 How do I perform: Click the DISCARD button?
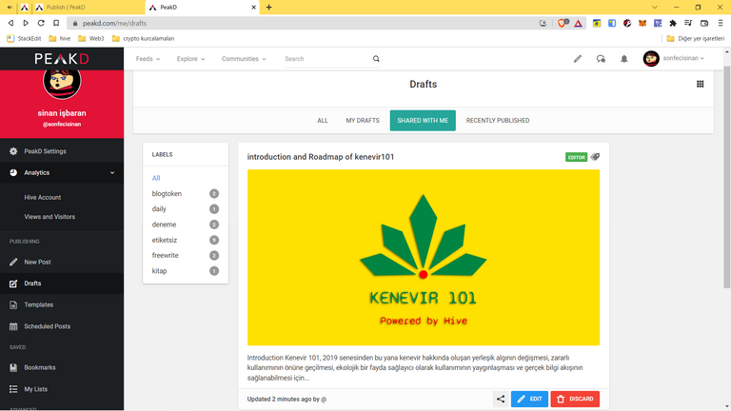click(x=575, y=399)
